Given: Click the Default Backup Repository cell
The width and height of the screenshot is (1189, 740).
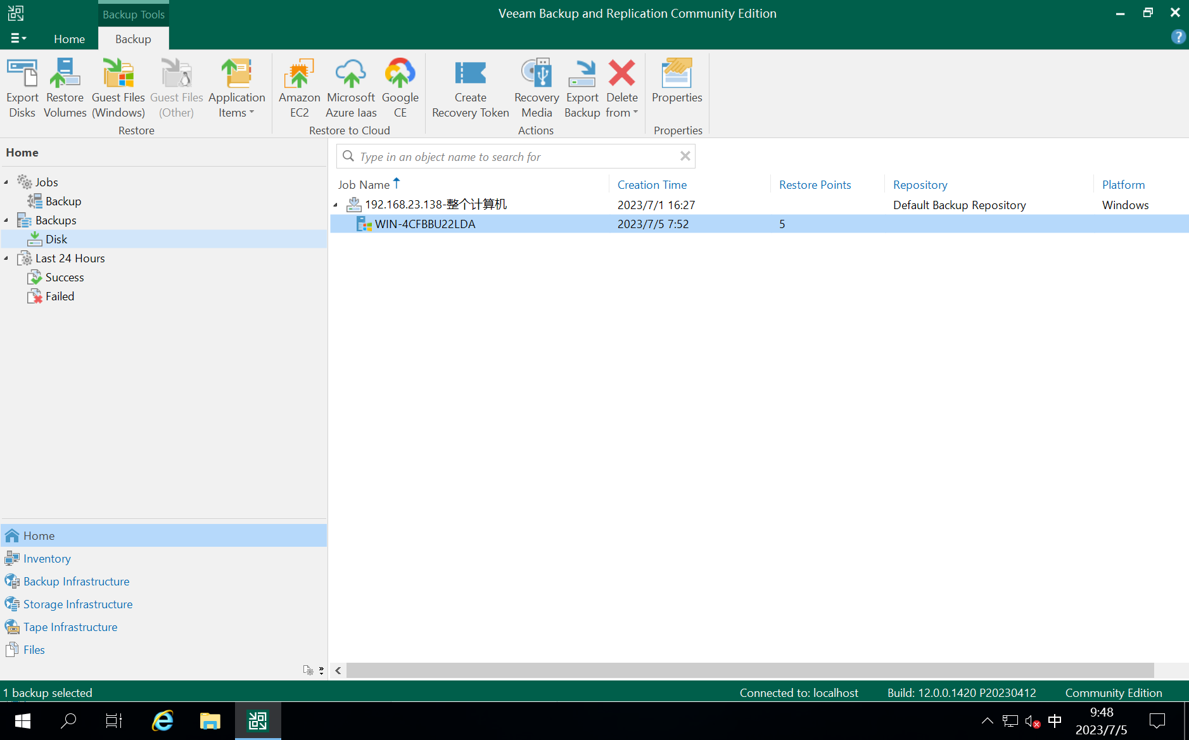Looking at the screenshot, I should 959,205.
